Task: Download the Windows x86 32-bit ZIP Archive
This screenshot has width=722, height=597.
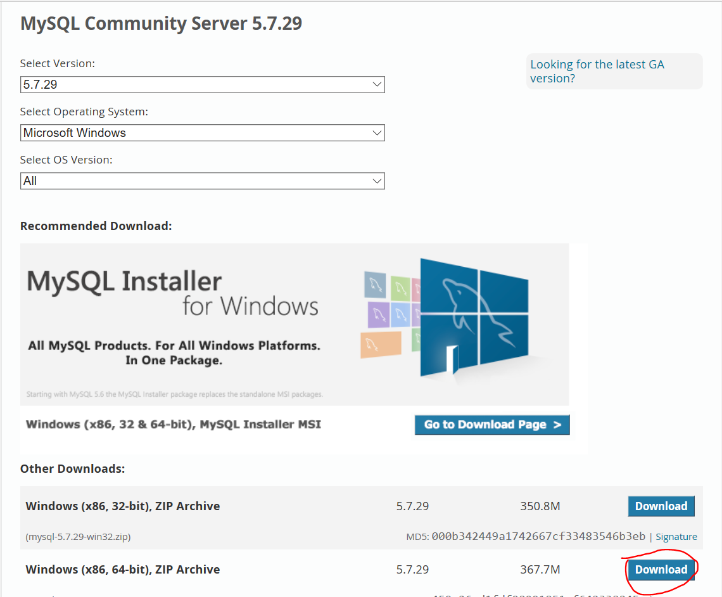Action: pyautogui.click(x=661, y=506)
